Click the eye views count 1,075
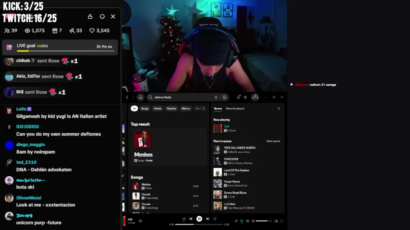410x230 pixels. (x=35, y=31)
